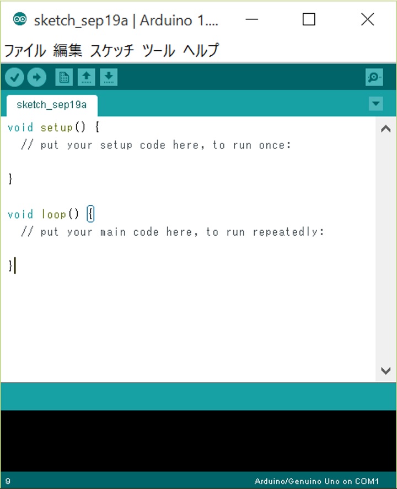Click the closing brace of loop function
Screen dimensions: 397x489
pyautogui.click(x=10, y=265)
